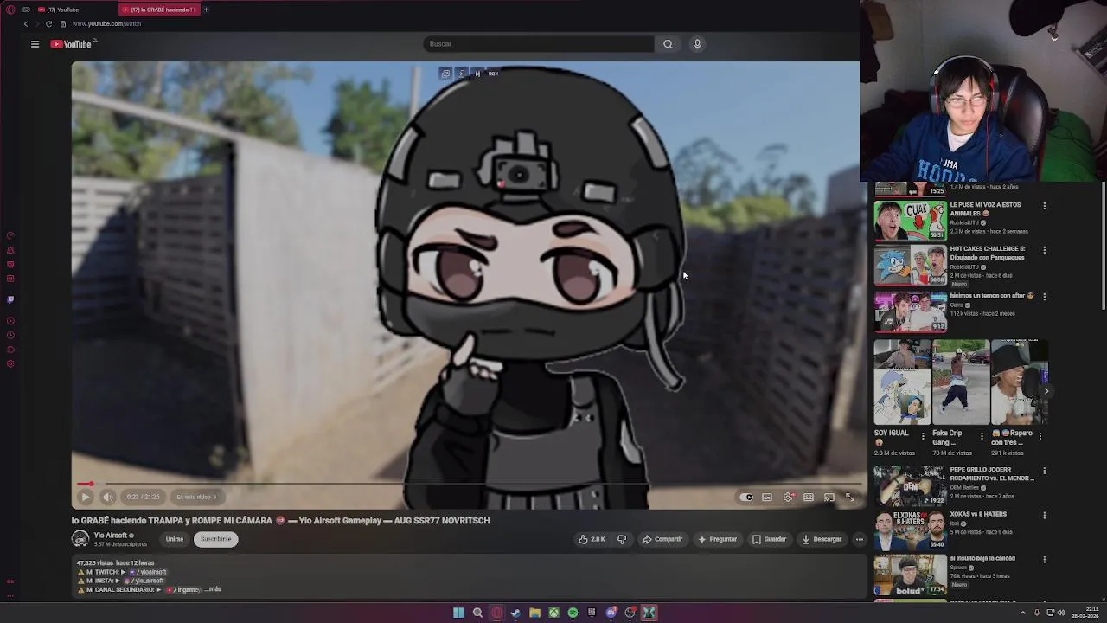Open 'LE PUSE MI VOZ A ESTOS ANIMALES' thumbnail
Screen dimensions: 1107x623
point(910,221)
